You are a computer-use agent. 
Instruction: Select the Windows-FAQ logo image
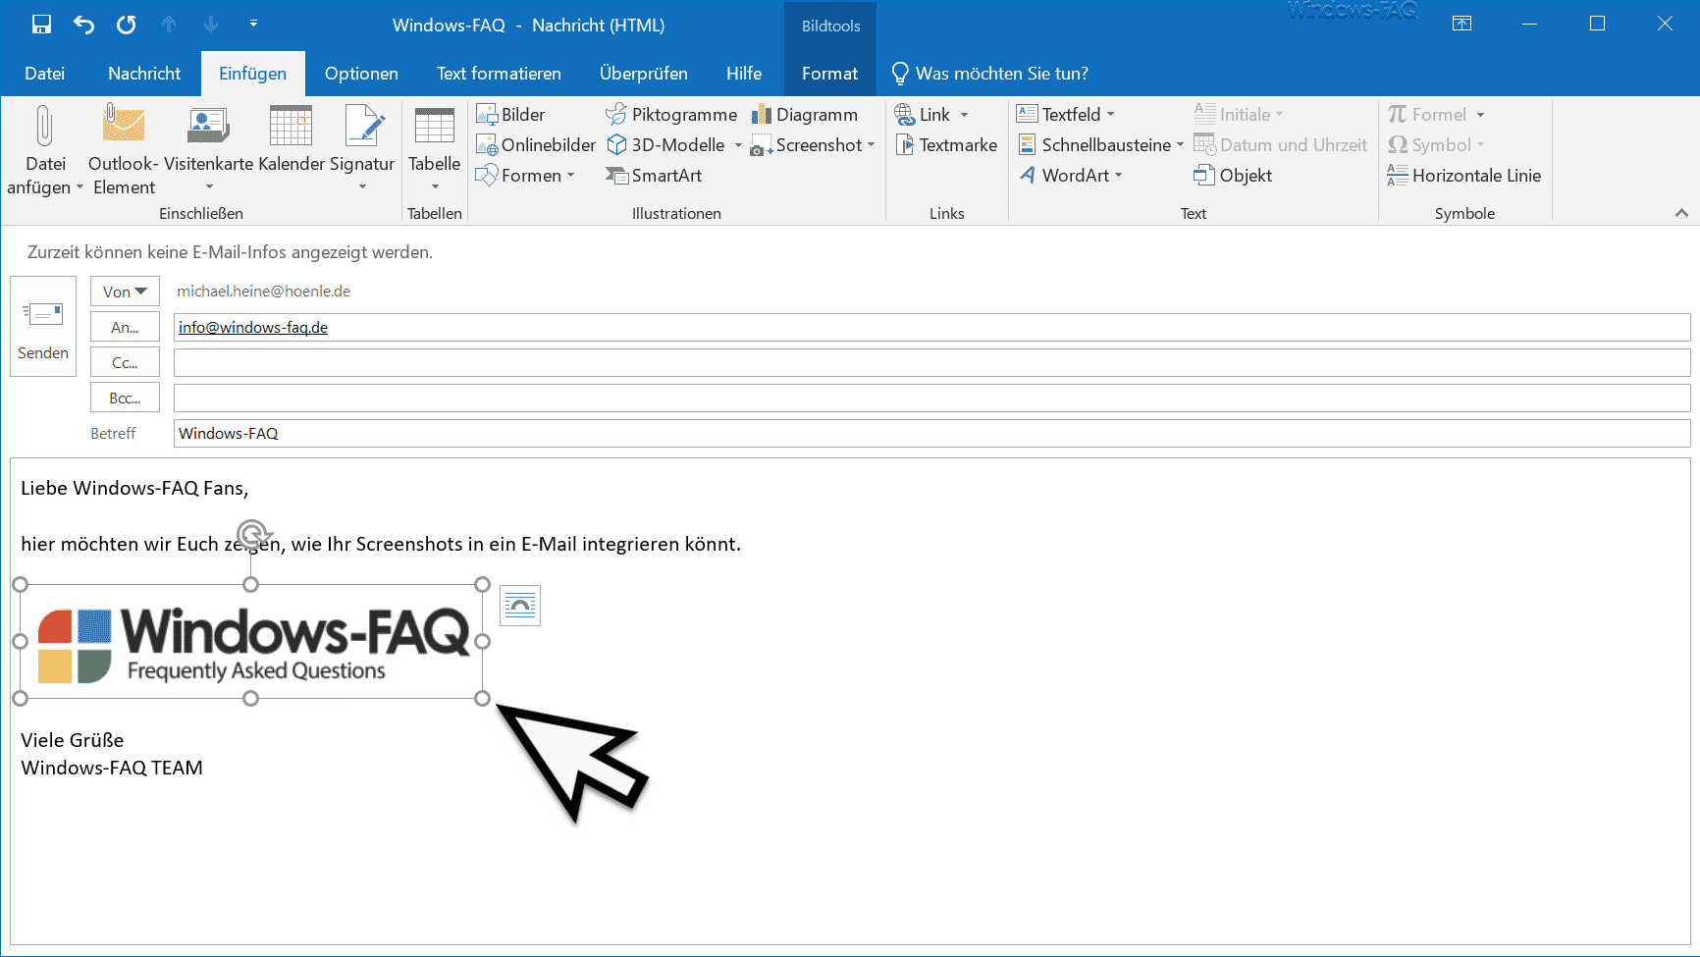click(251, 642)
